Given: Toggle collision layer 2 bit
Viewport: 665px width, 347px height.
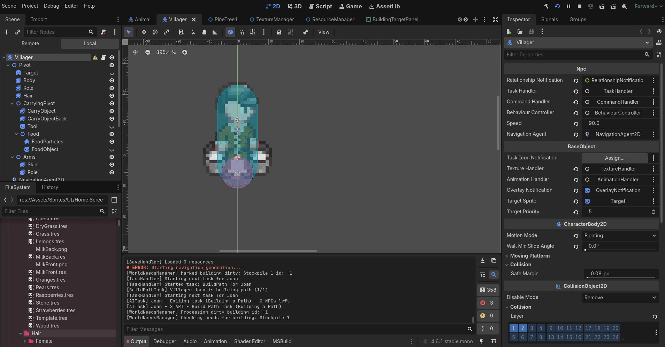Looking at the screenshot, I should [x=522, y=328].
